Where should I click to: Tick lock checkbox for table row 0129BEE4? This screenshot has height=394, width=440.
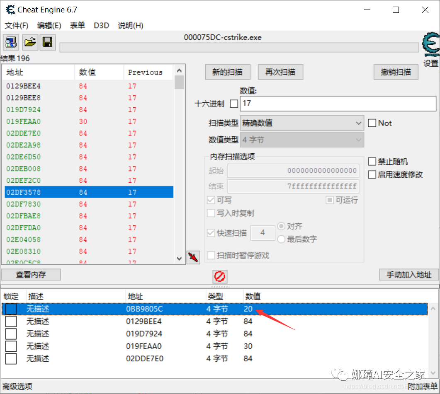11,321
